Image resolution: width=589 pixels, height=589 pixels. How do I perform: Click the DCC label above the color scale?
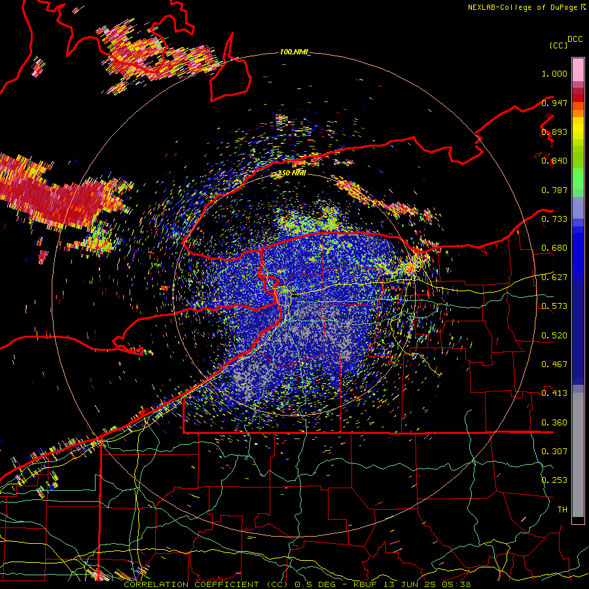tap(575, 39)
